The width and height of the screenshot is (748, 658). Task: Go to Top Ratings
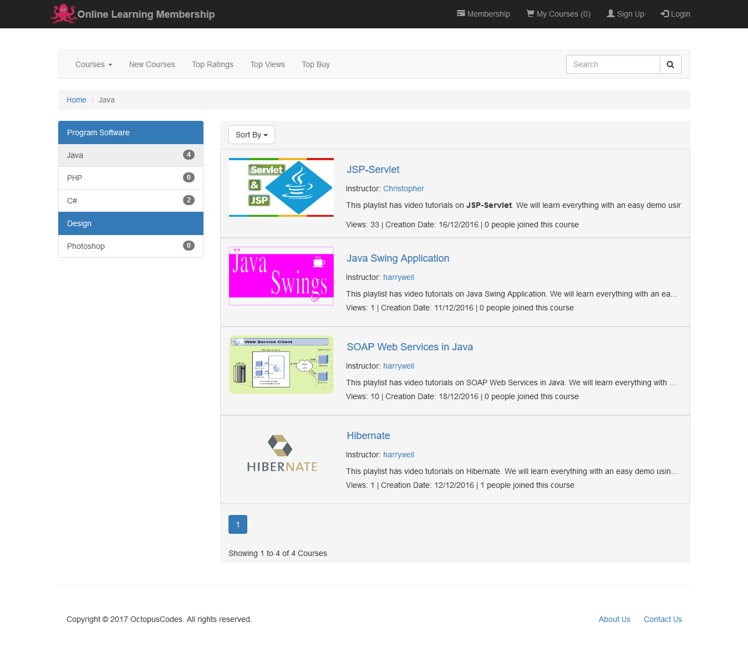click(212, 64)
